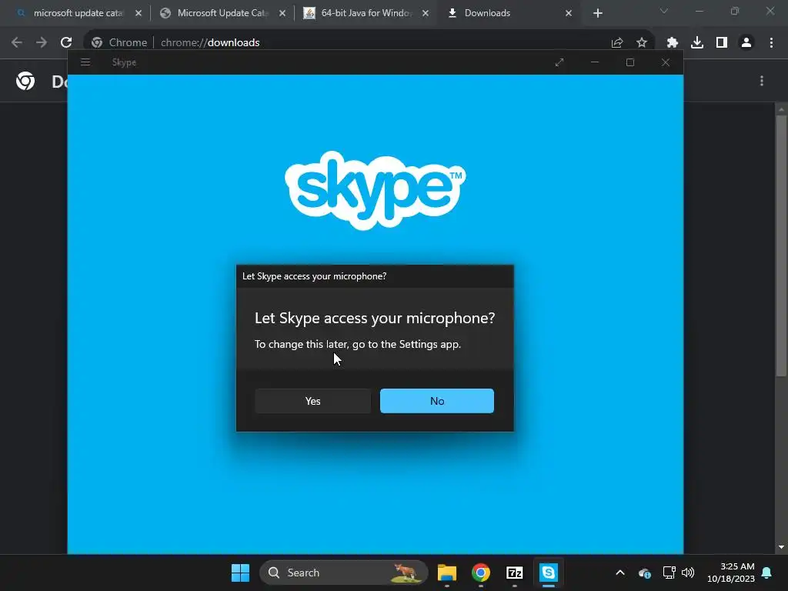Share this page icon in address bar
Image resolution: width=788 pixels, height=591 pixels.
click(x=617, y=43)
